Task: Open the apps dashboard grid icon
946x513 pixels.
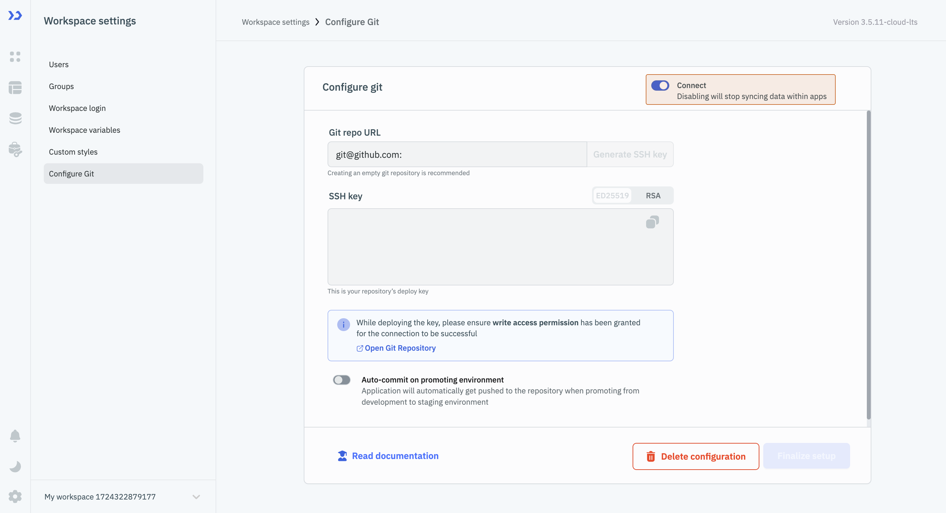Action: [15, 57]
